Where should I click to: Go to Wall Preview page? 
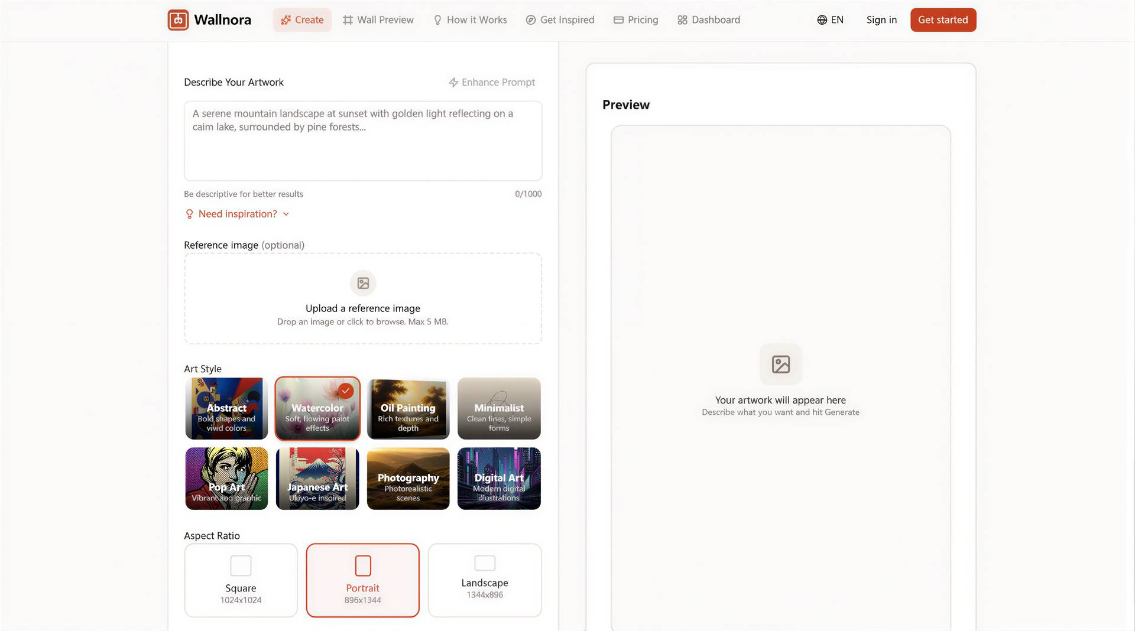pyautogui.click(x=378, y=20)
